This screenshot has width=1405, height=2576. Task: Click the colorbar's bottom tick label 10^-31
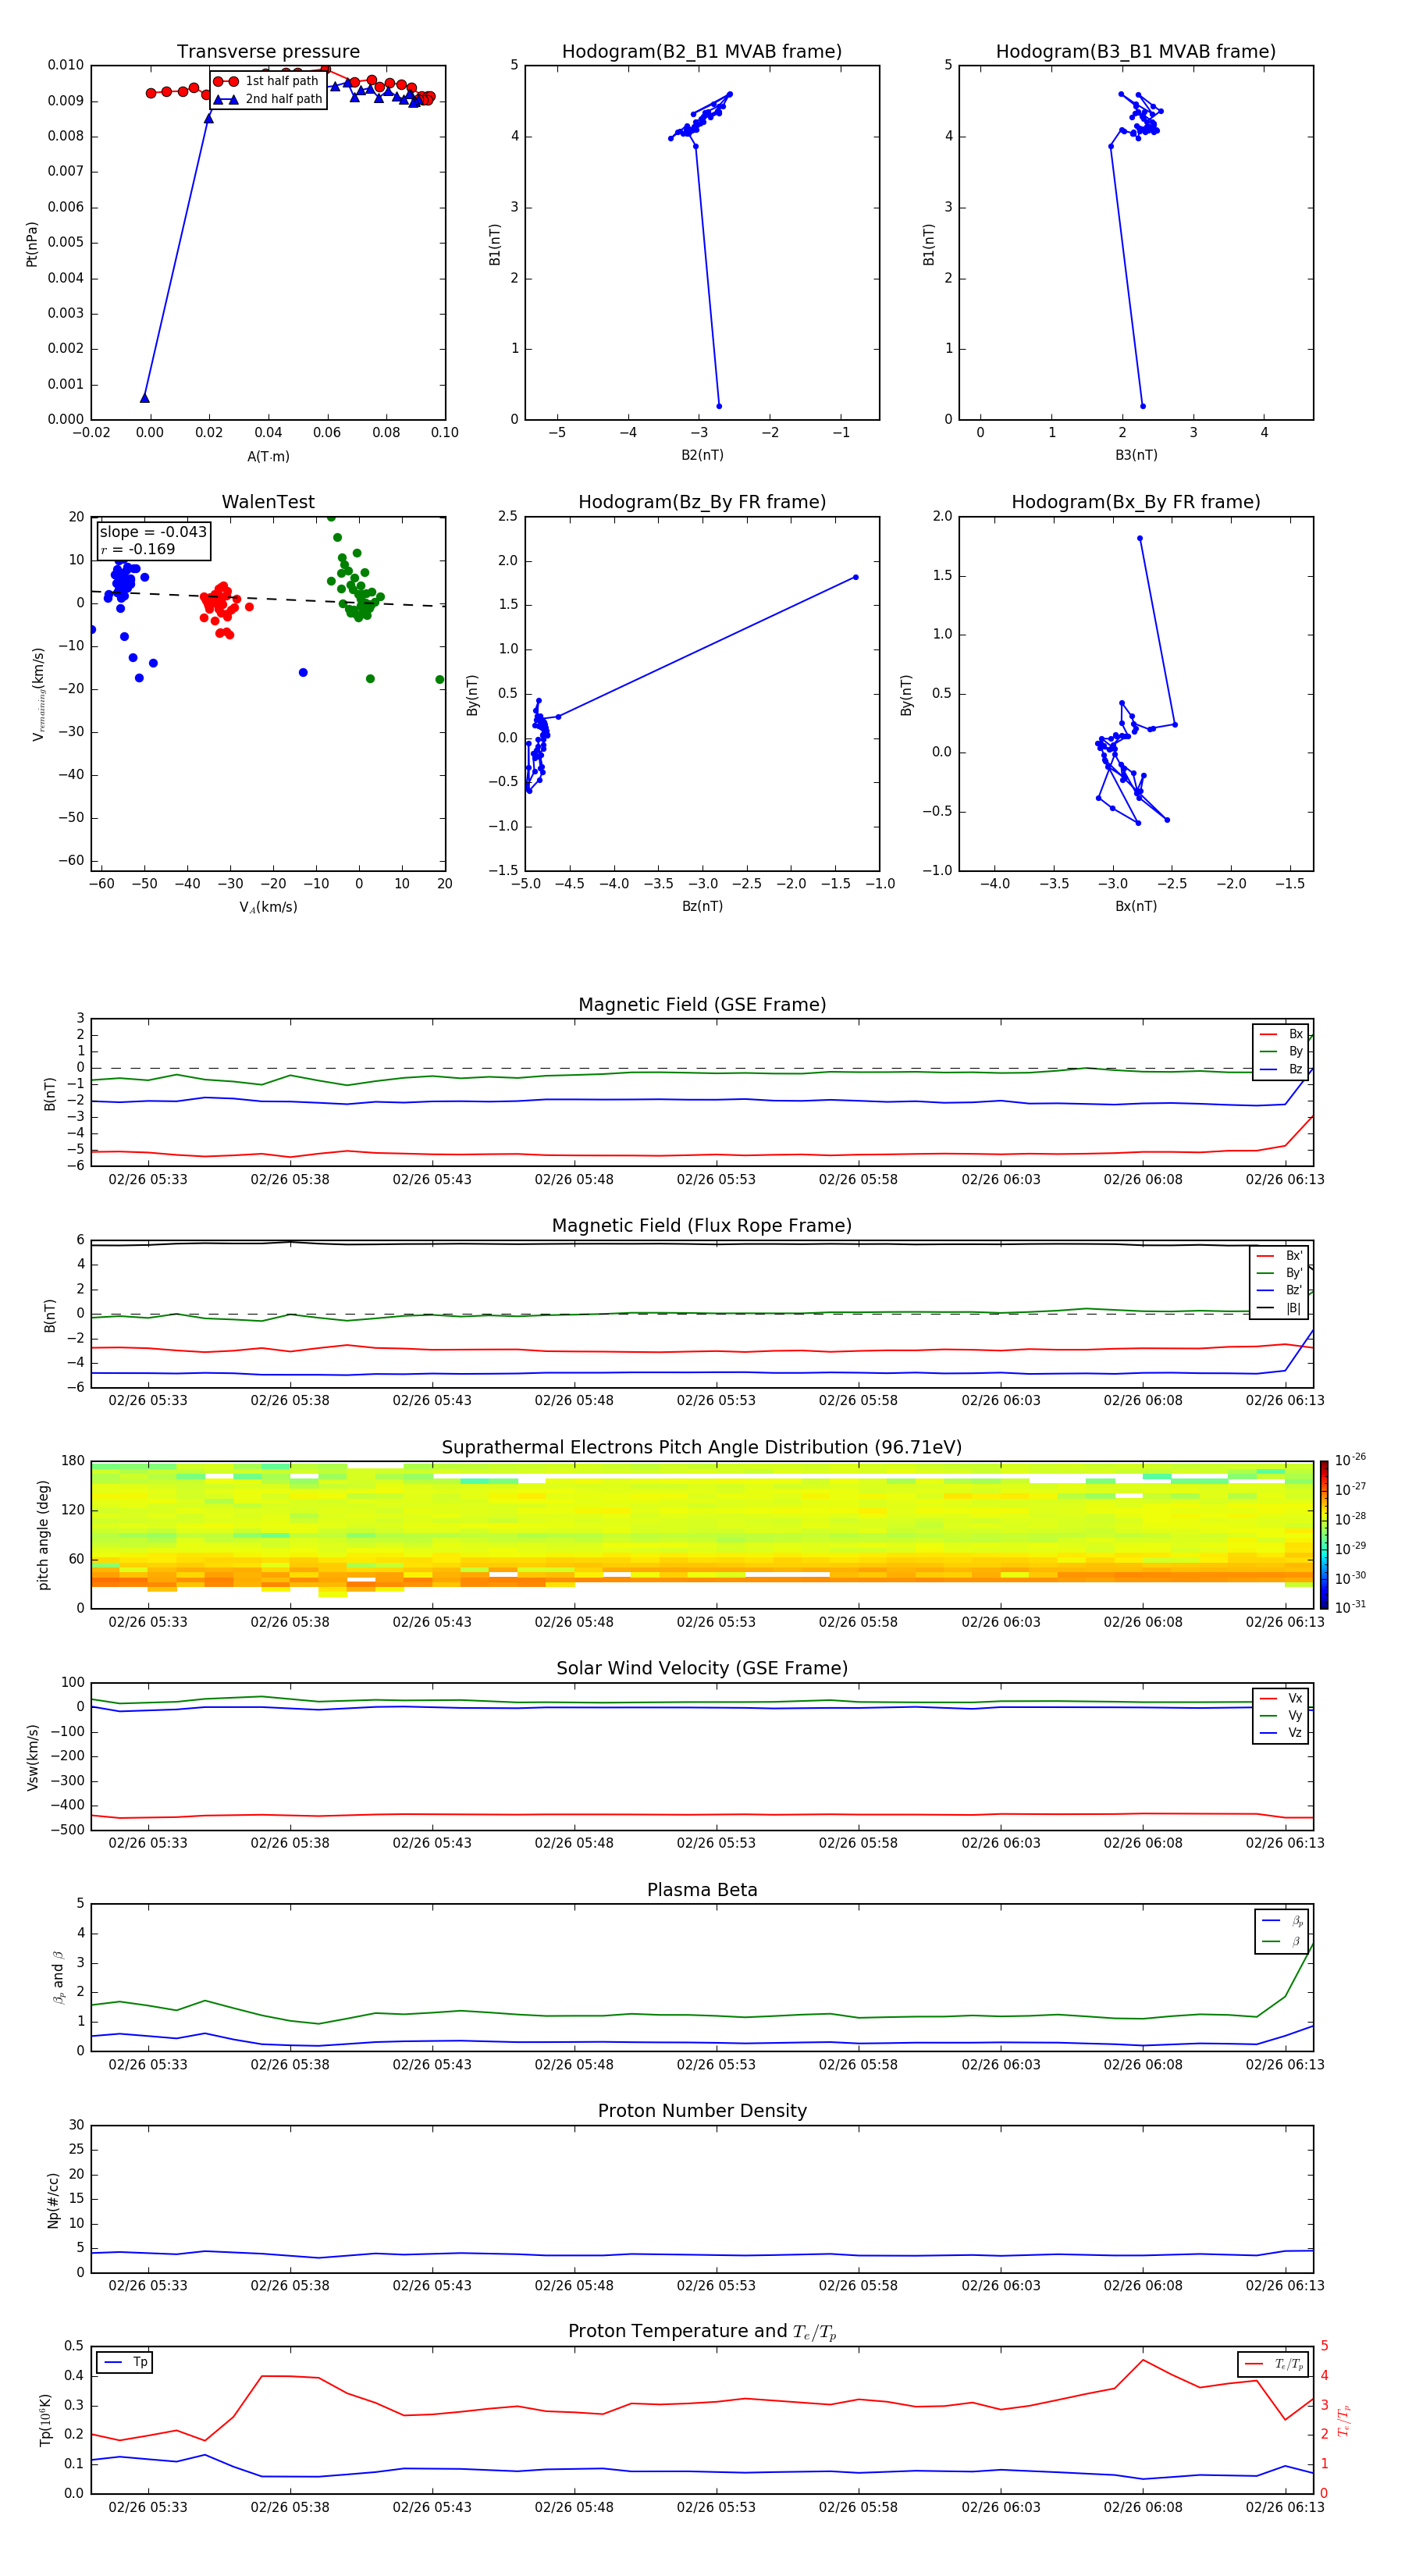pos(1350,1607)
